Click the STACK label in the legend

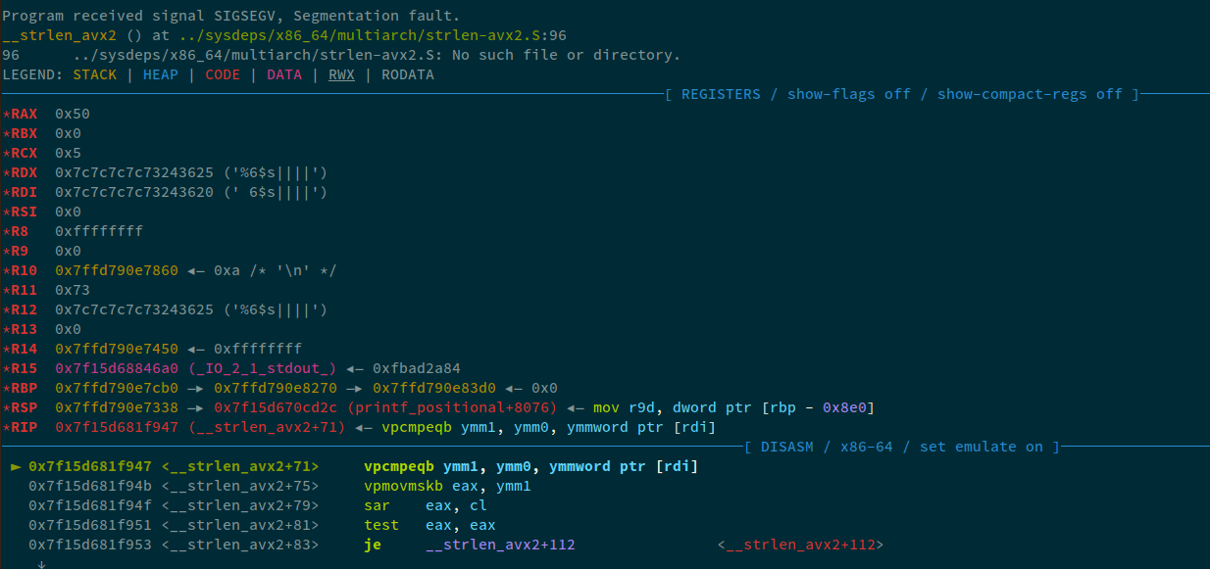tap(94, 74)
